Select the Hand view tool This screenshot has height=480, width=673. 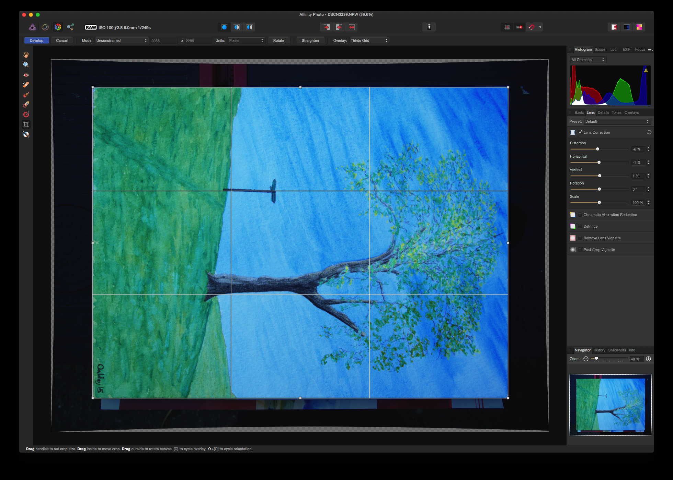pyautogui.click(x=26, y=55)
